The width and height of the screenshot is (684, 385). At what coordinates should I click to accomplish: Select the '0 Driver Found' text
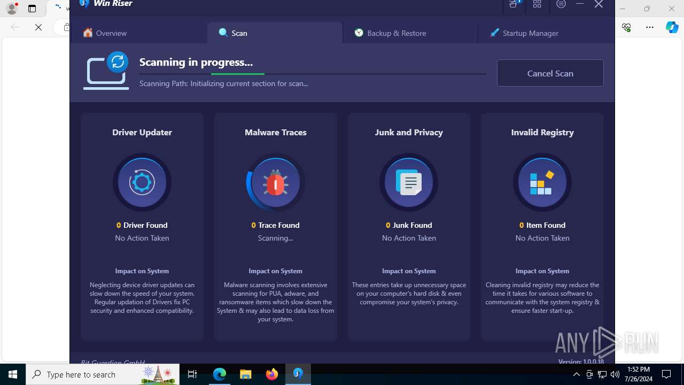(142, 225)
